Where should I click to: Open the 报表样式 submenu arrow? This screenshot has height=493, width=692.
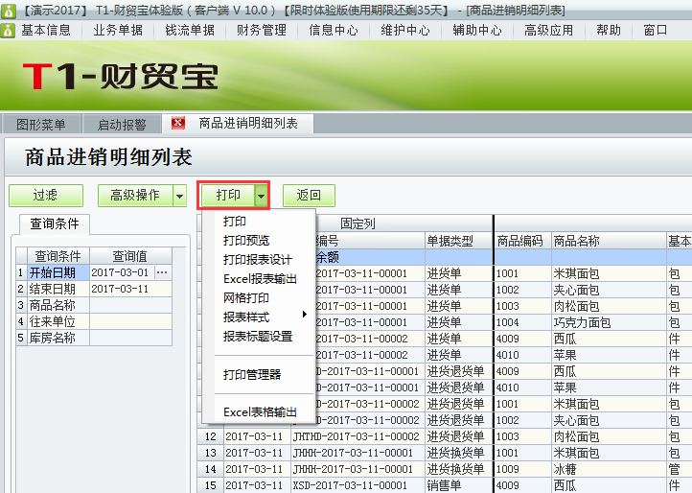305,315
